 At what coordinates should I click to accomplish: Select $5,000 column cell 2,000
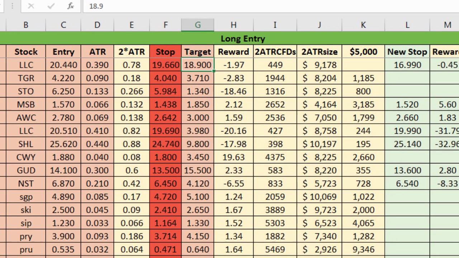(x=363, y=210)
